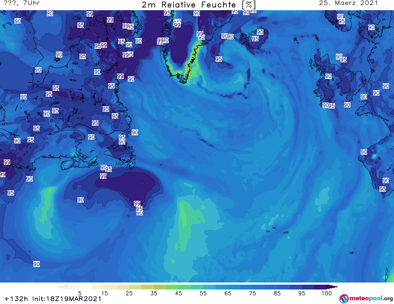Click the '95' value on the color scale
394x304 pixels.
[x=302, y=293]
